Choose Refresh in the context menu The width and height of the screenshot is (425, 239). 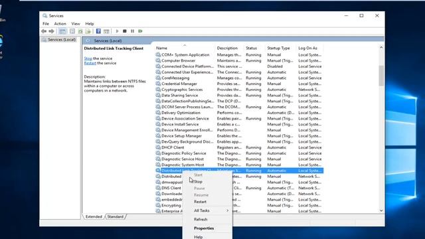coord(208,219)
